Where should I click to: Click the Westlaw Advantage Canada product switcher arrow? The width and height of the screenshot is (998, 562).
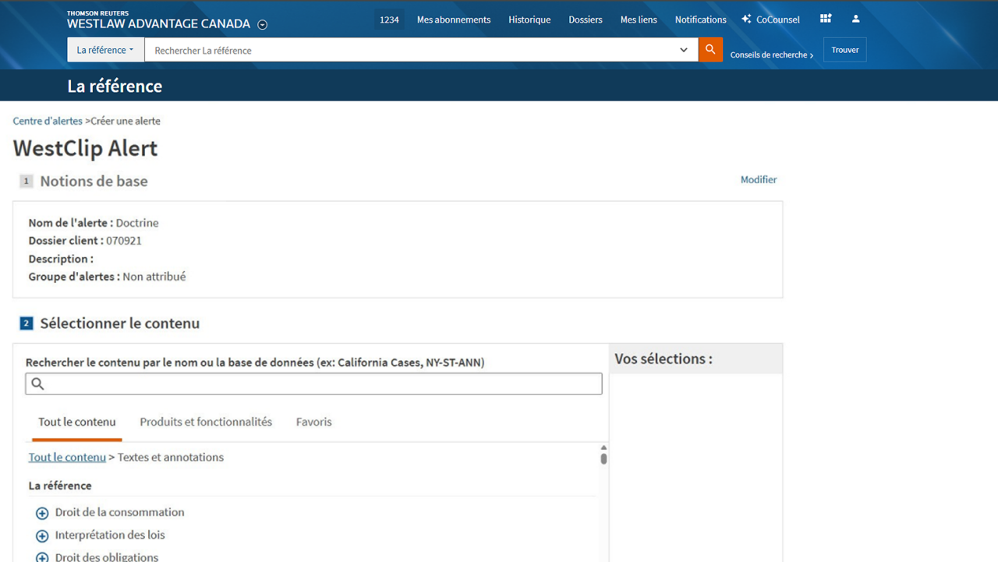coord(263,24)
